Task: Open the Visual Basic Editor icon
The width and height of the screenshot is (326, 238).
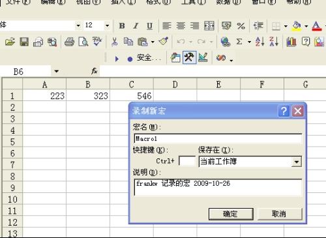Action: pyautogui.click(x=175, y=58)
